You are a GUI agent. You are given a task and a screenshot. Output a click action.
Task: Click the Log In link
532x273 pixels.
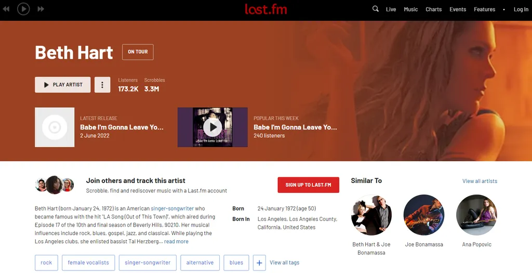coord(521,9)
